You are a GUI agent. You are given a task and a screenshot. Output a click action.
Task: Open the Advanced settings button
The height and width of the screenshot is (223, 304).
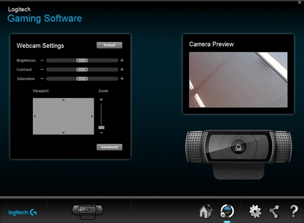coord(109,147)
